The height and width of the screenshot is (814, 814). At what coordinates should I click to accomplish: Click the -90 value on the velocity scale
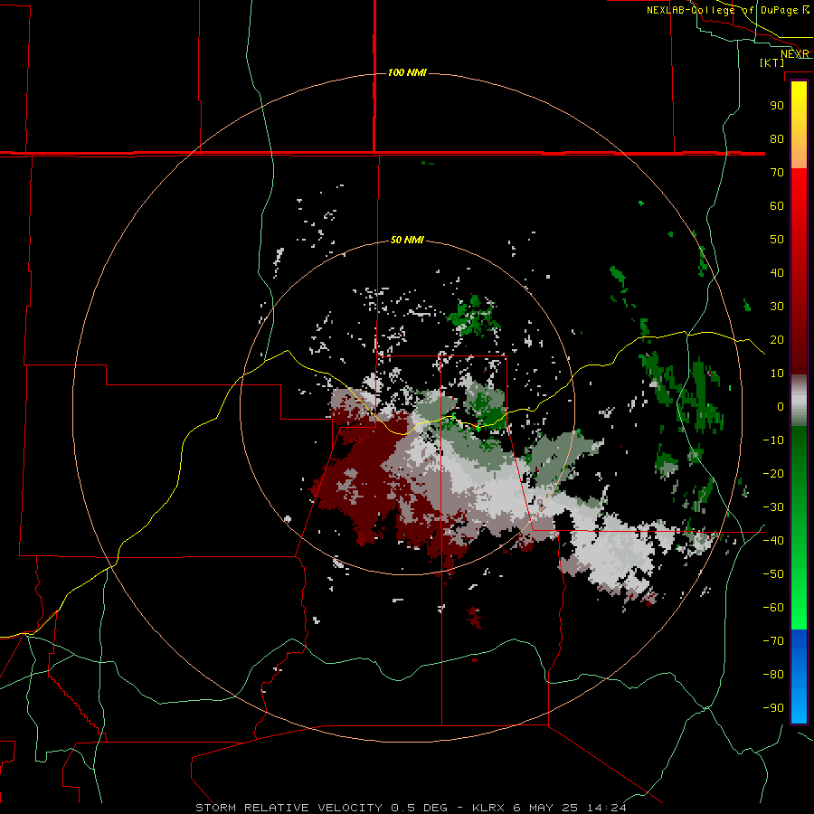point(773,708)
